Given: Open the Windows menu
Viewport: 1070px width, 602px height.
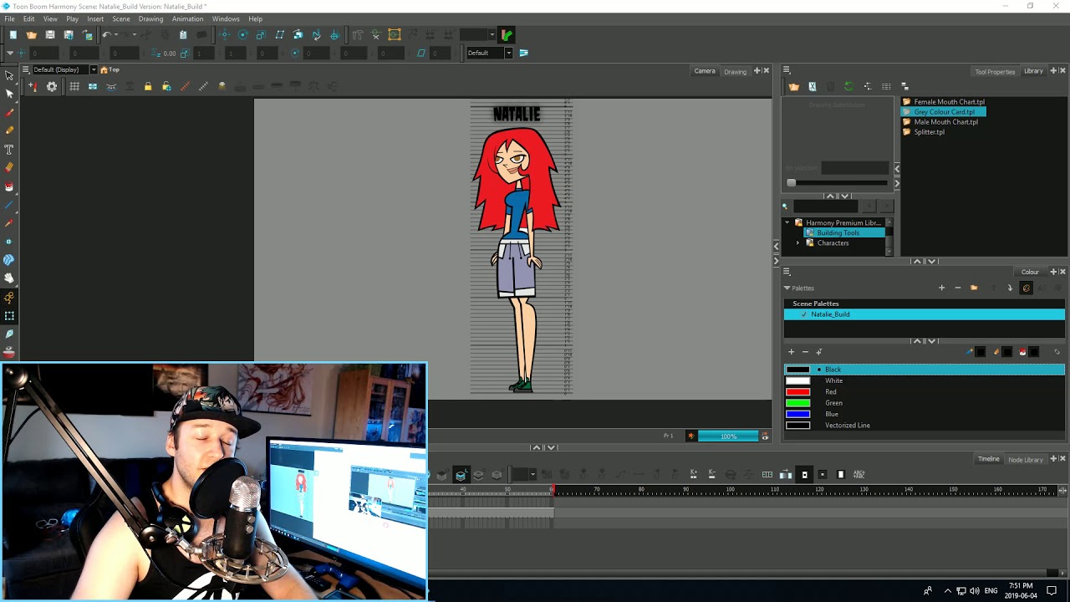Looking at the screenshot, I should click(226, 18).
